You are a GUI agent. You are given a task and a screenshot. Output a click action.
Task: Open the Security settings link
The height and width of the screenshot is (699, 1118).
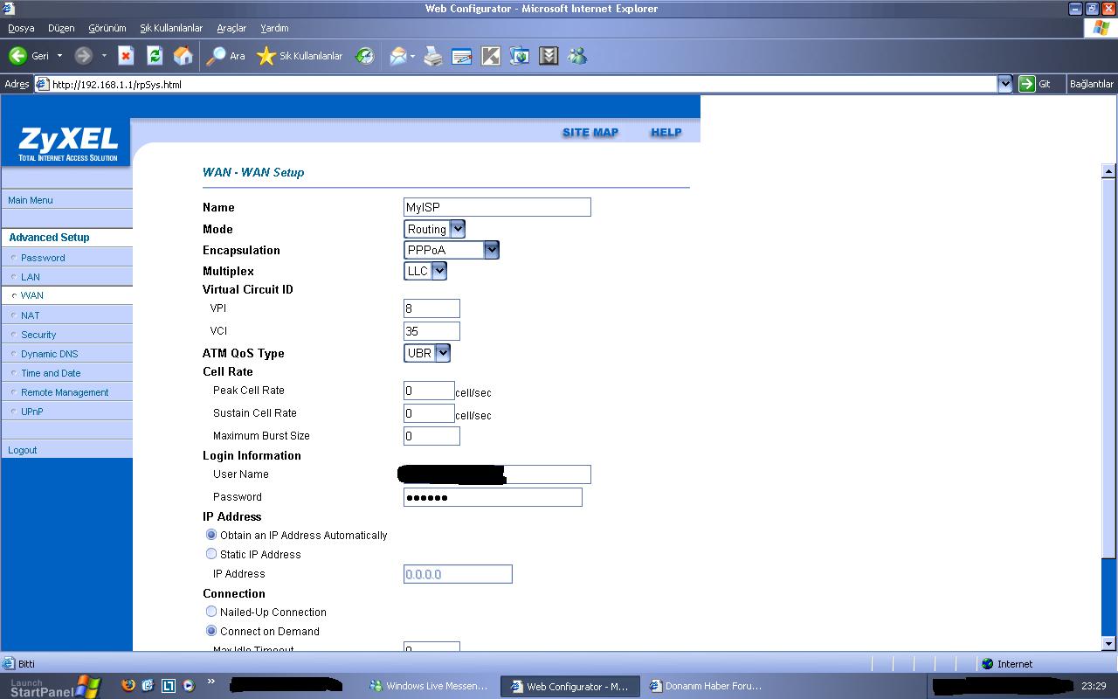(x=38, y=335)
